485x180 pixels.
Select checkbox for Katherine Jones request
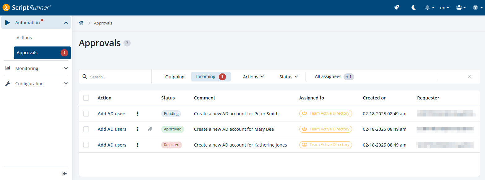tap(86, 145)
